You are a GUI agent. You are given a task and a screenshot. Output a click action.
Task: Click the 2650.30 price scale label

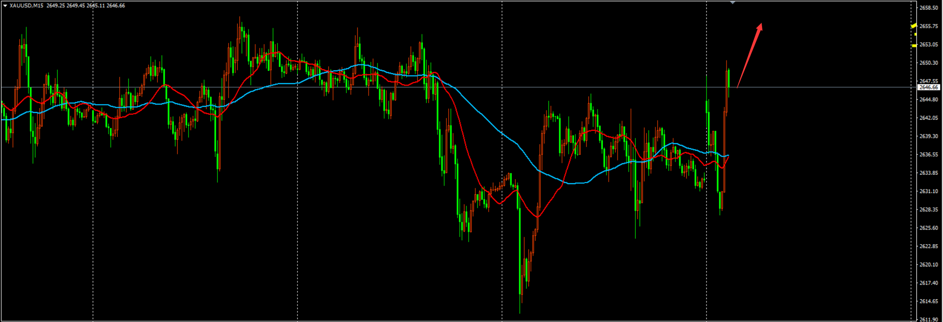928,63
